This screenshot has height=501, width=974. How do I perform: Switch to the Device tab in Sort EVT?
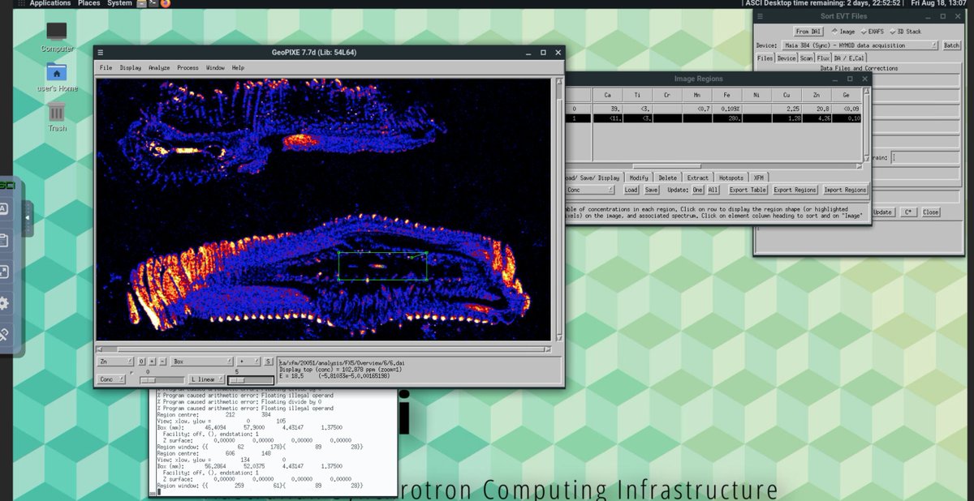click(x=787, y=58)
